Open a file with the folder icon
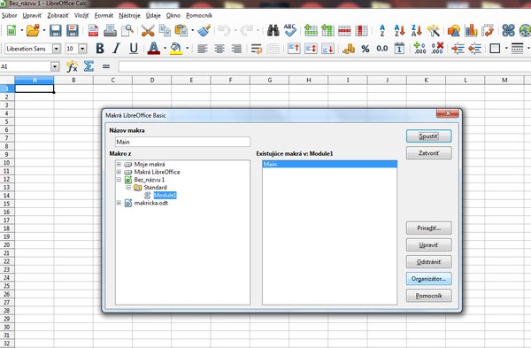The height and width of the screenshot is (348, 531). pos(33,30)
